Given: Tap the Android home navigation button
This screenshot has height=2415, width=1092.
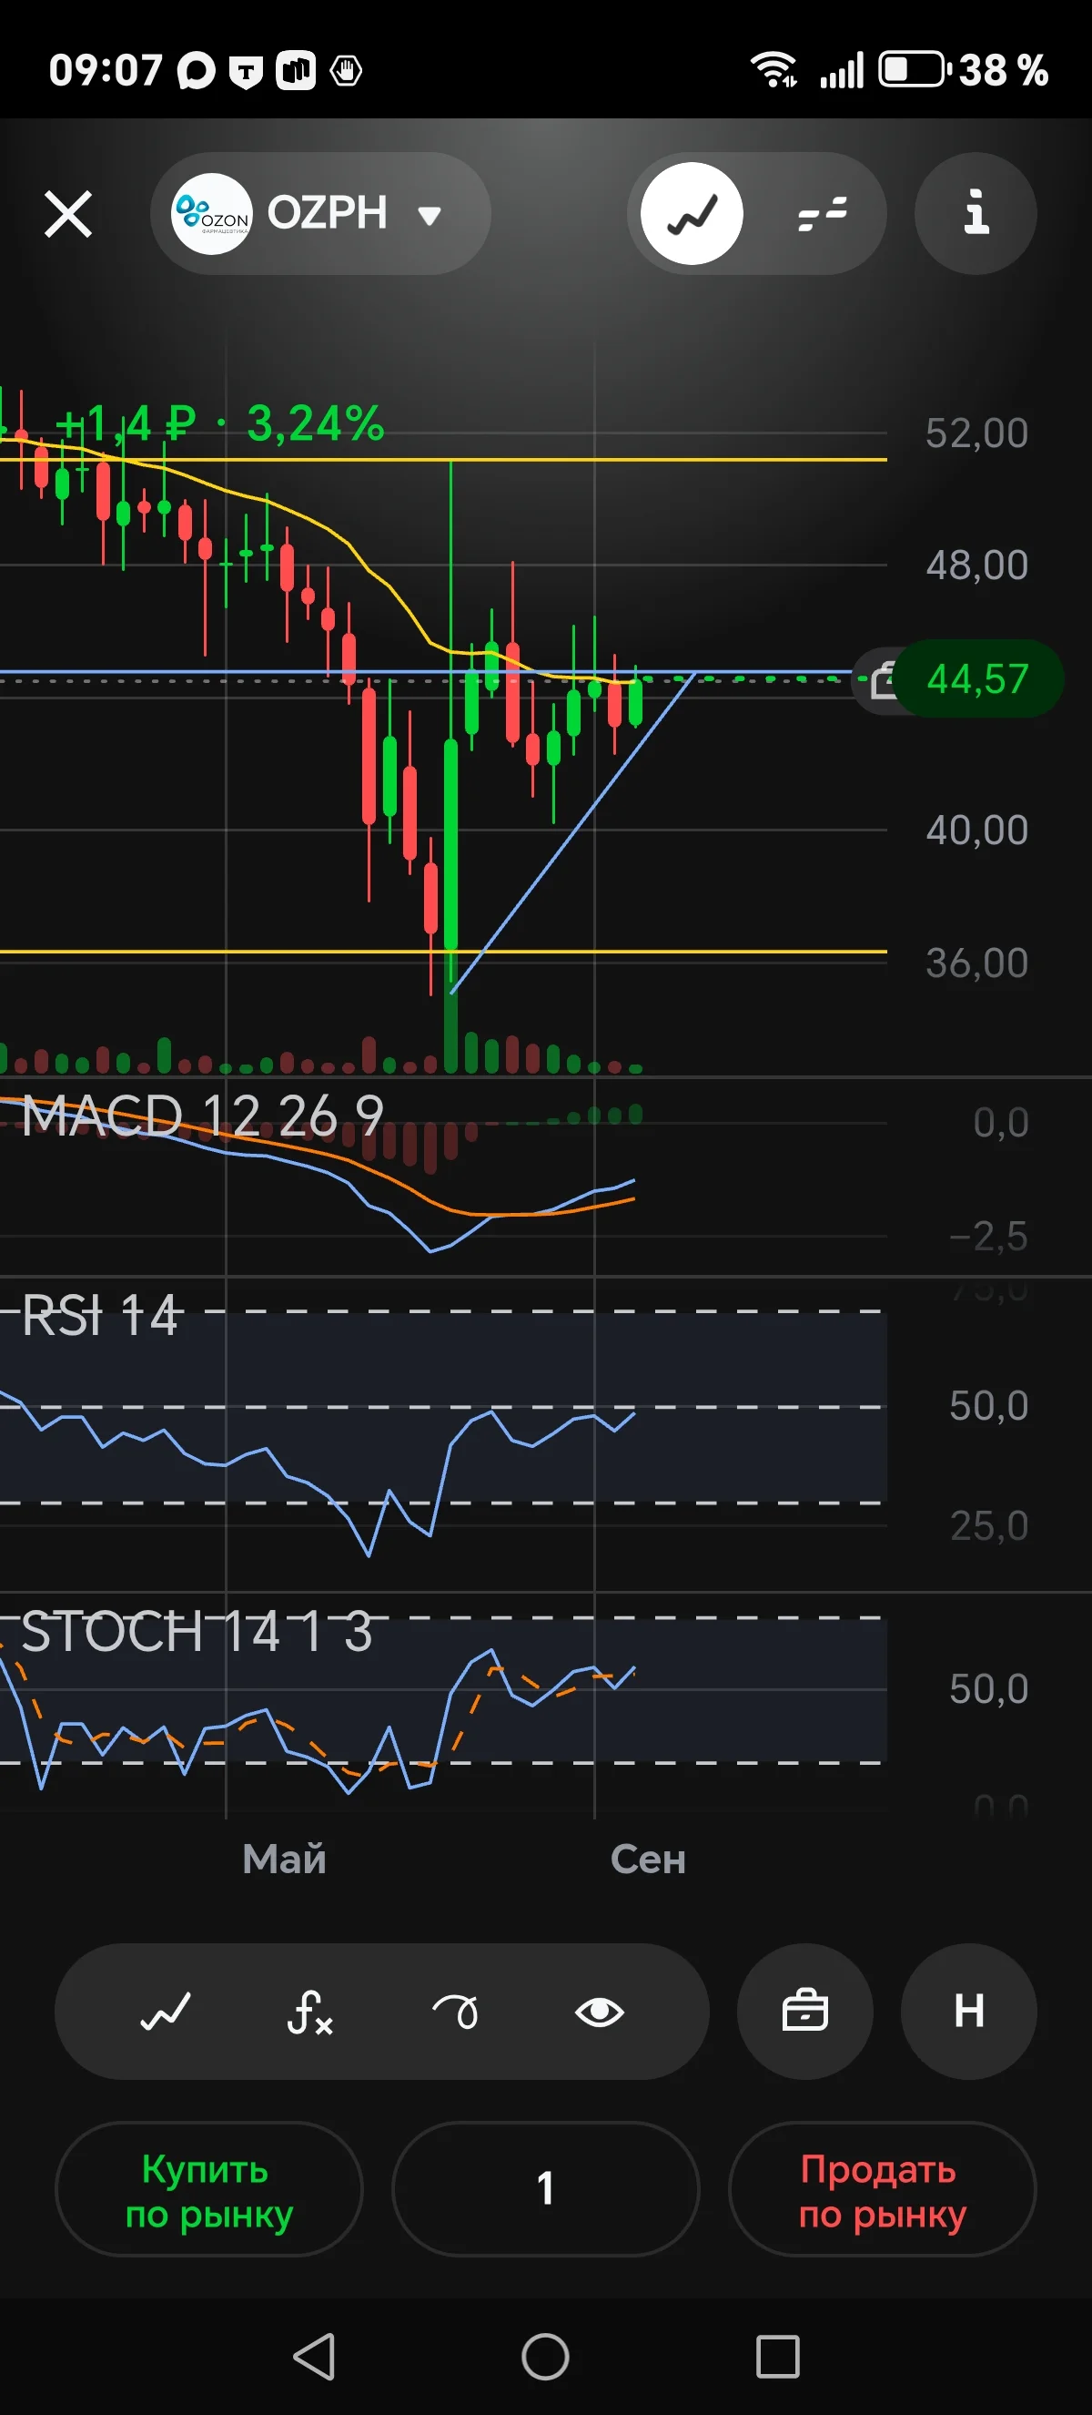Looking at the screenshot, I should pos(545,2356).
